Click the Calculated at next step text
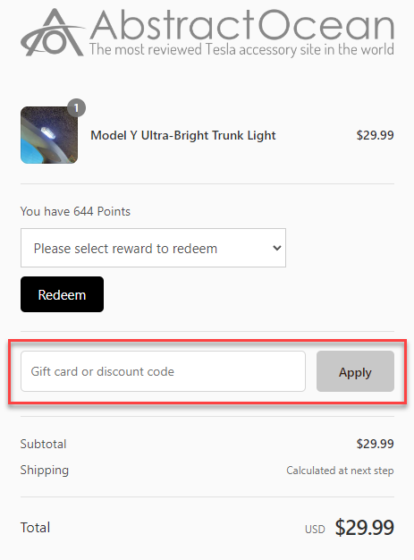This screenshot has height=560, width=414. (x=340, y=471)
